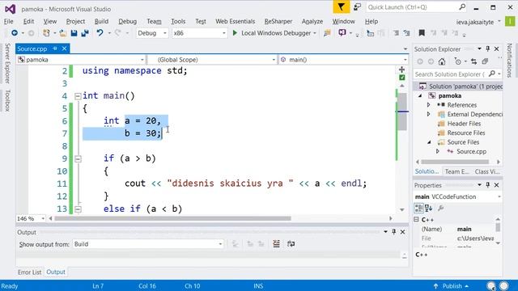Expand the External Dependencies node
This screenshot has width=518, height=291.
pos(428,114)
